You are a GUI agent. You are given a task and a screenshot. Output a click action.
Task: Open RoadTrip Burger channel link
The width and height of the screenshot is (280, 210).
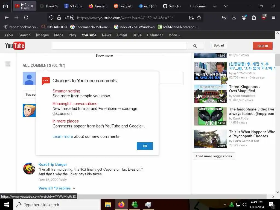(x=53, y=164)
